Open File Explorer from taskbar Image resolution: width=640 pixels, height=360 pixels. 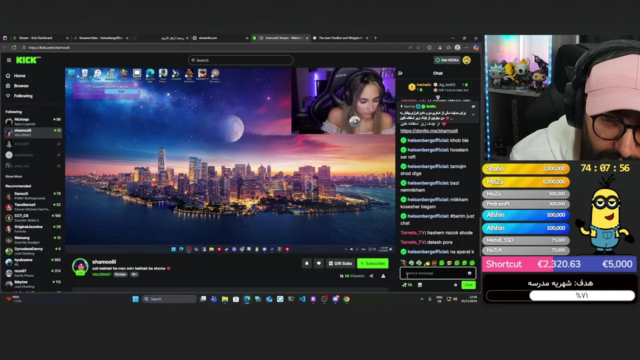coord(225,299)
